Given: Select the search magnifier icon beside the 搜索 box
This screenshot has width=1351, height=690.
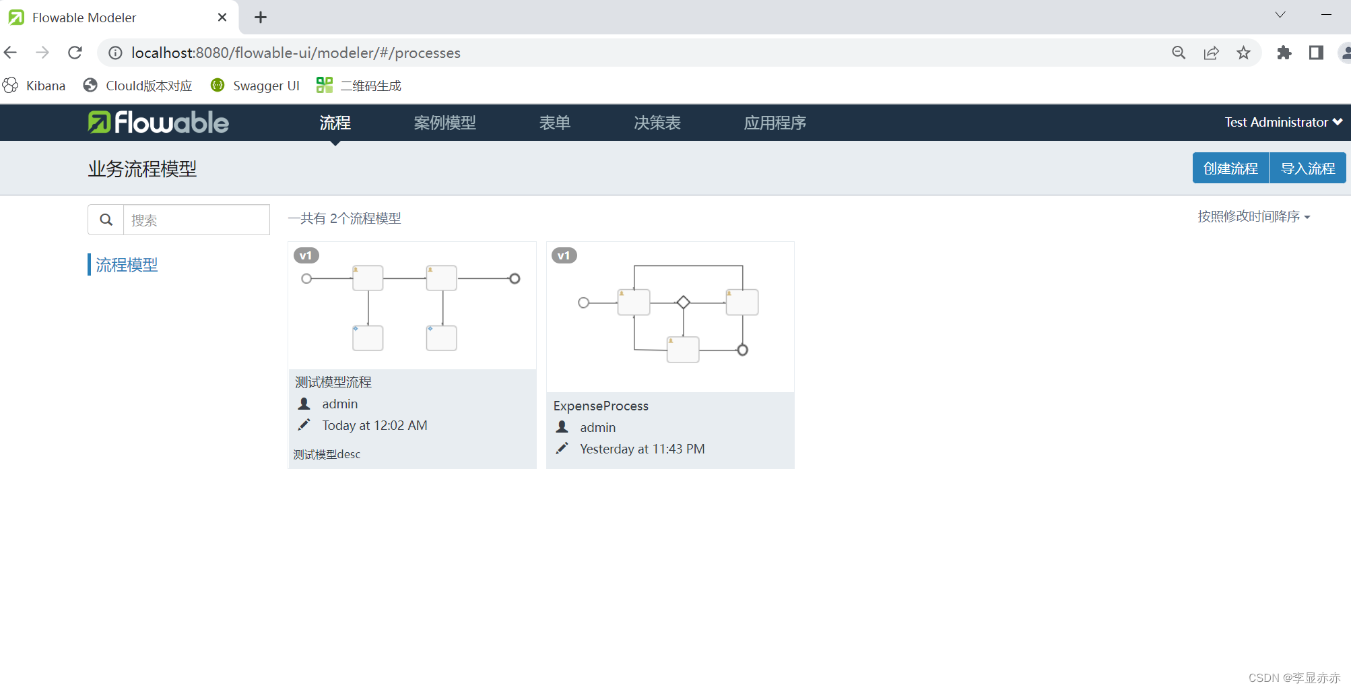Looking at the screenshot, I should pos(105,220).
